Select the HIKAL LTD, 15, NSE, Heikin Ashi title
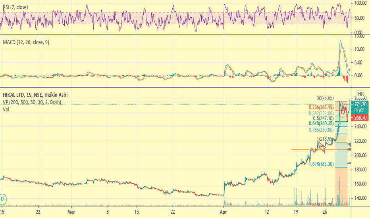 tap(35, 95)
